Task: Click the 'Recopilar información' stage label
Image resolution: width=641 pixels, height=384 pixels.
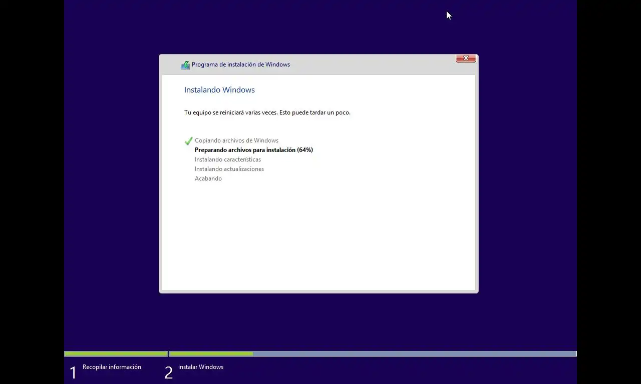Action: pyautogui.click(x=112, y=367)
